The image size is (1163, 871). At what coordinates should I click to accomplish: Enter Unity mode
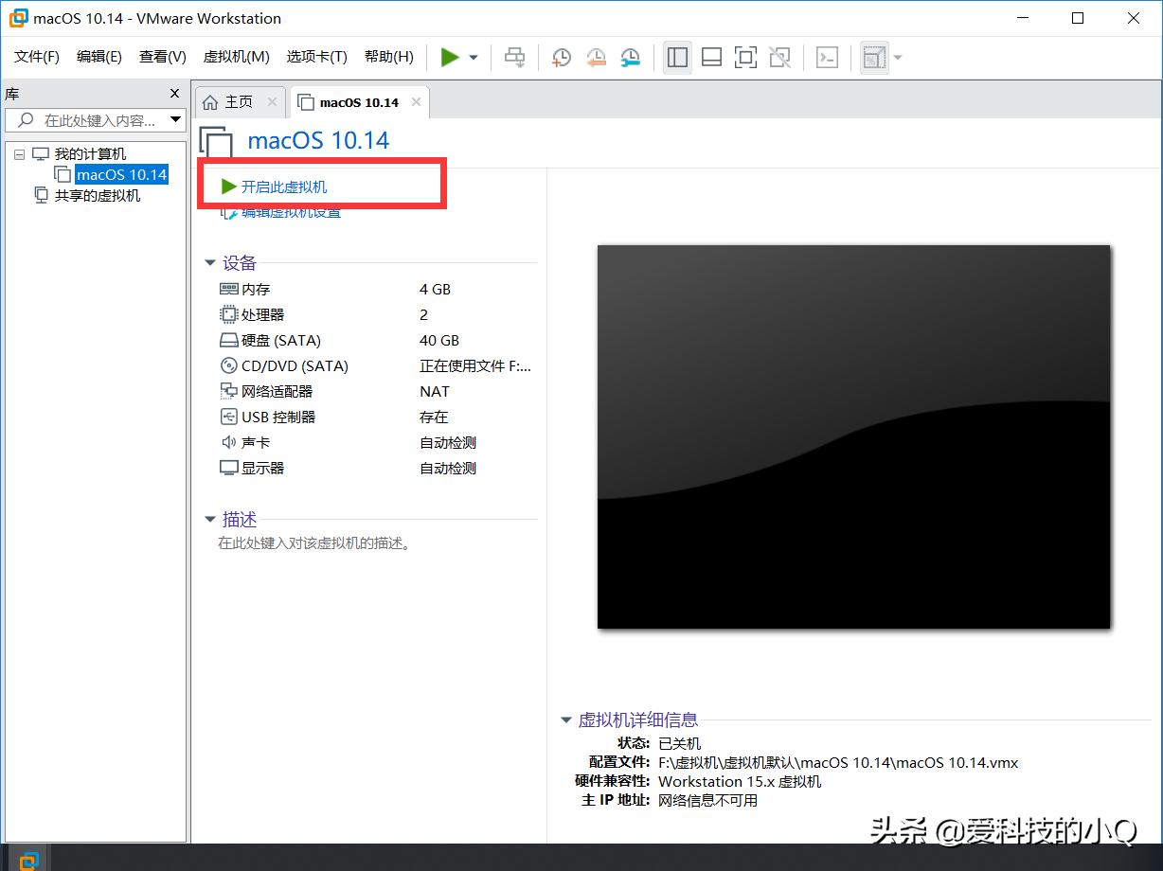779,57
